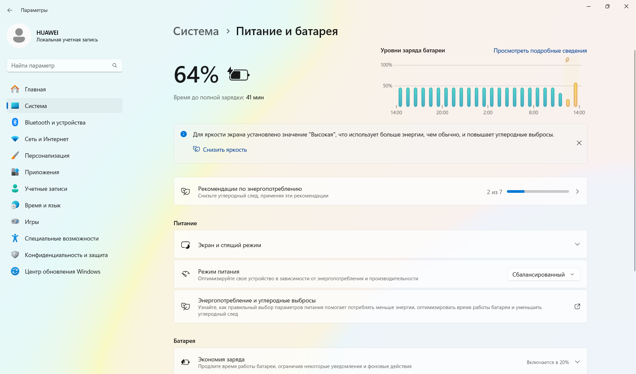Click the Home house icon
The width and height of the screenshot is (636, 374).
pos(15,89)
